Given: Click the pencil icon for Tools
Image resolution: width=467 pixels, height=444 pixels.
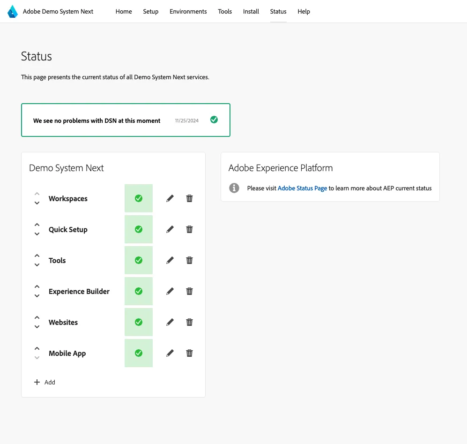Looking at the screenshot, I should click(x=170, y=260).
